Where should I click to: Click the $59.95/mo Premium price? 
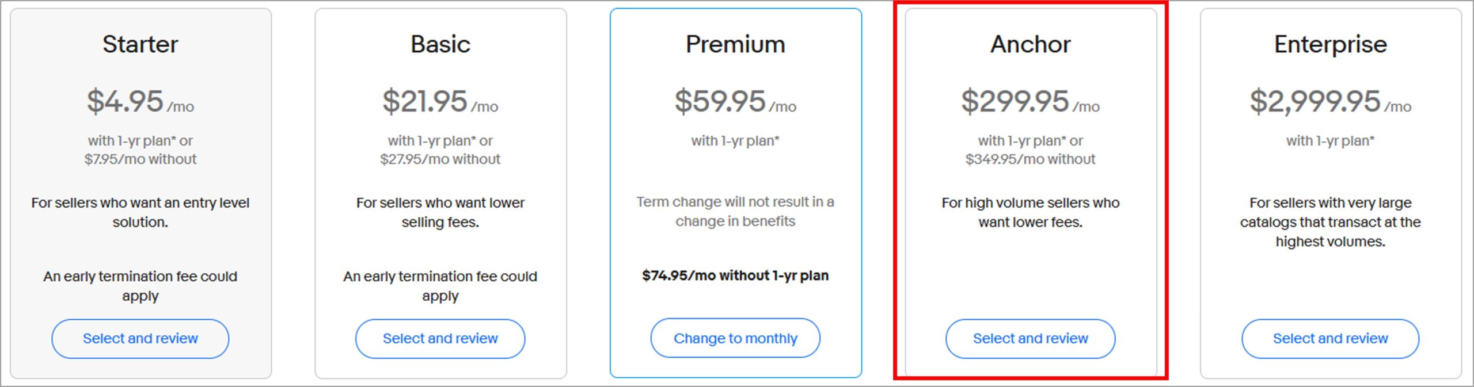pos(735,102)
